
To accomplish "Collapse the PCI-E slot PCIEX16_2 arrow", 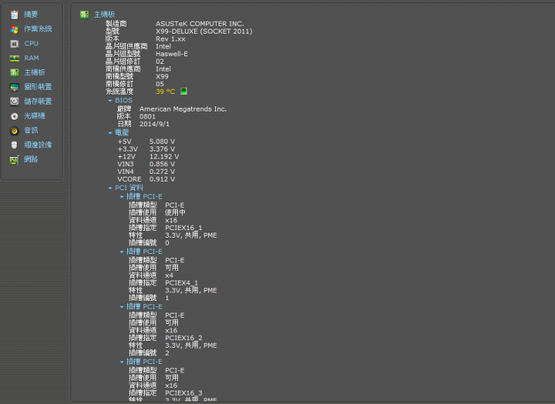I will click(122, 307).
